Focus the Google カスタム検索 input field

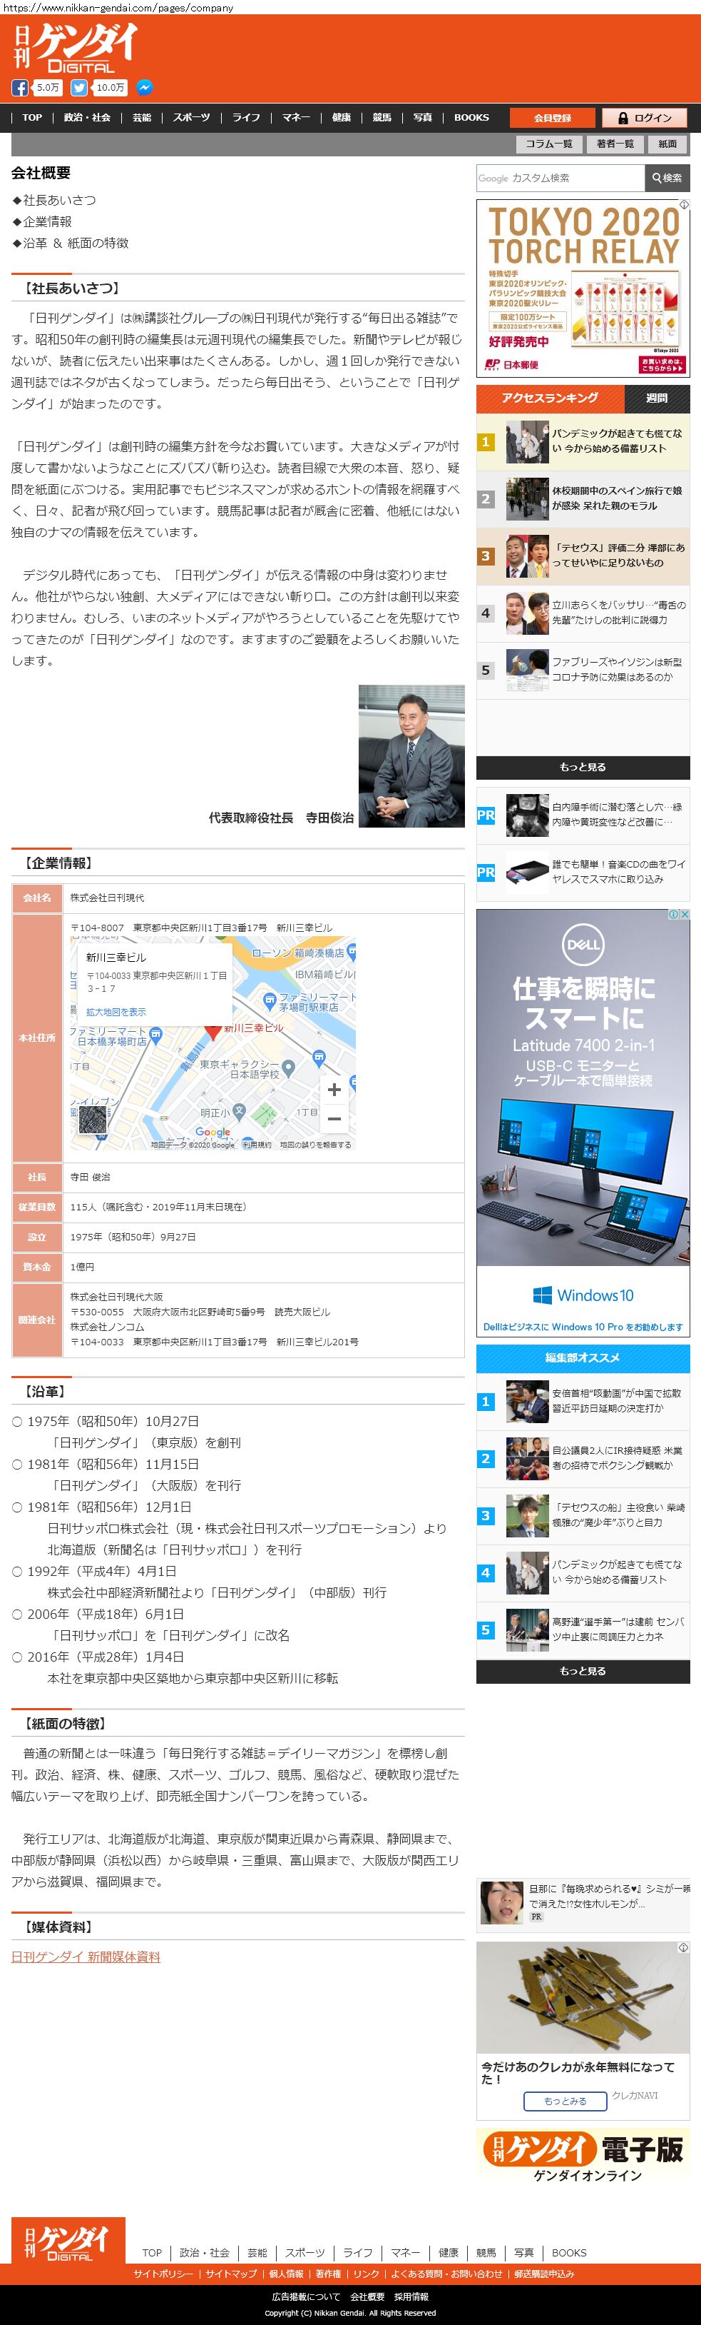[x=560, y=178]
